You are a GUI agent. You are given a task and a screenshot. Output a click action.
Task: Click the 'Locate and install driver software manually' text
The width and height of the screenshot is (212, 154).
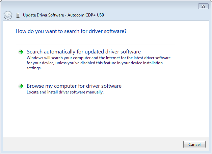65,92
